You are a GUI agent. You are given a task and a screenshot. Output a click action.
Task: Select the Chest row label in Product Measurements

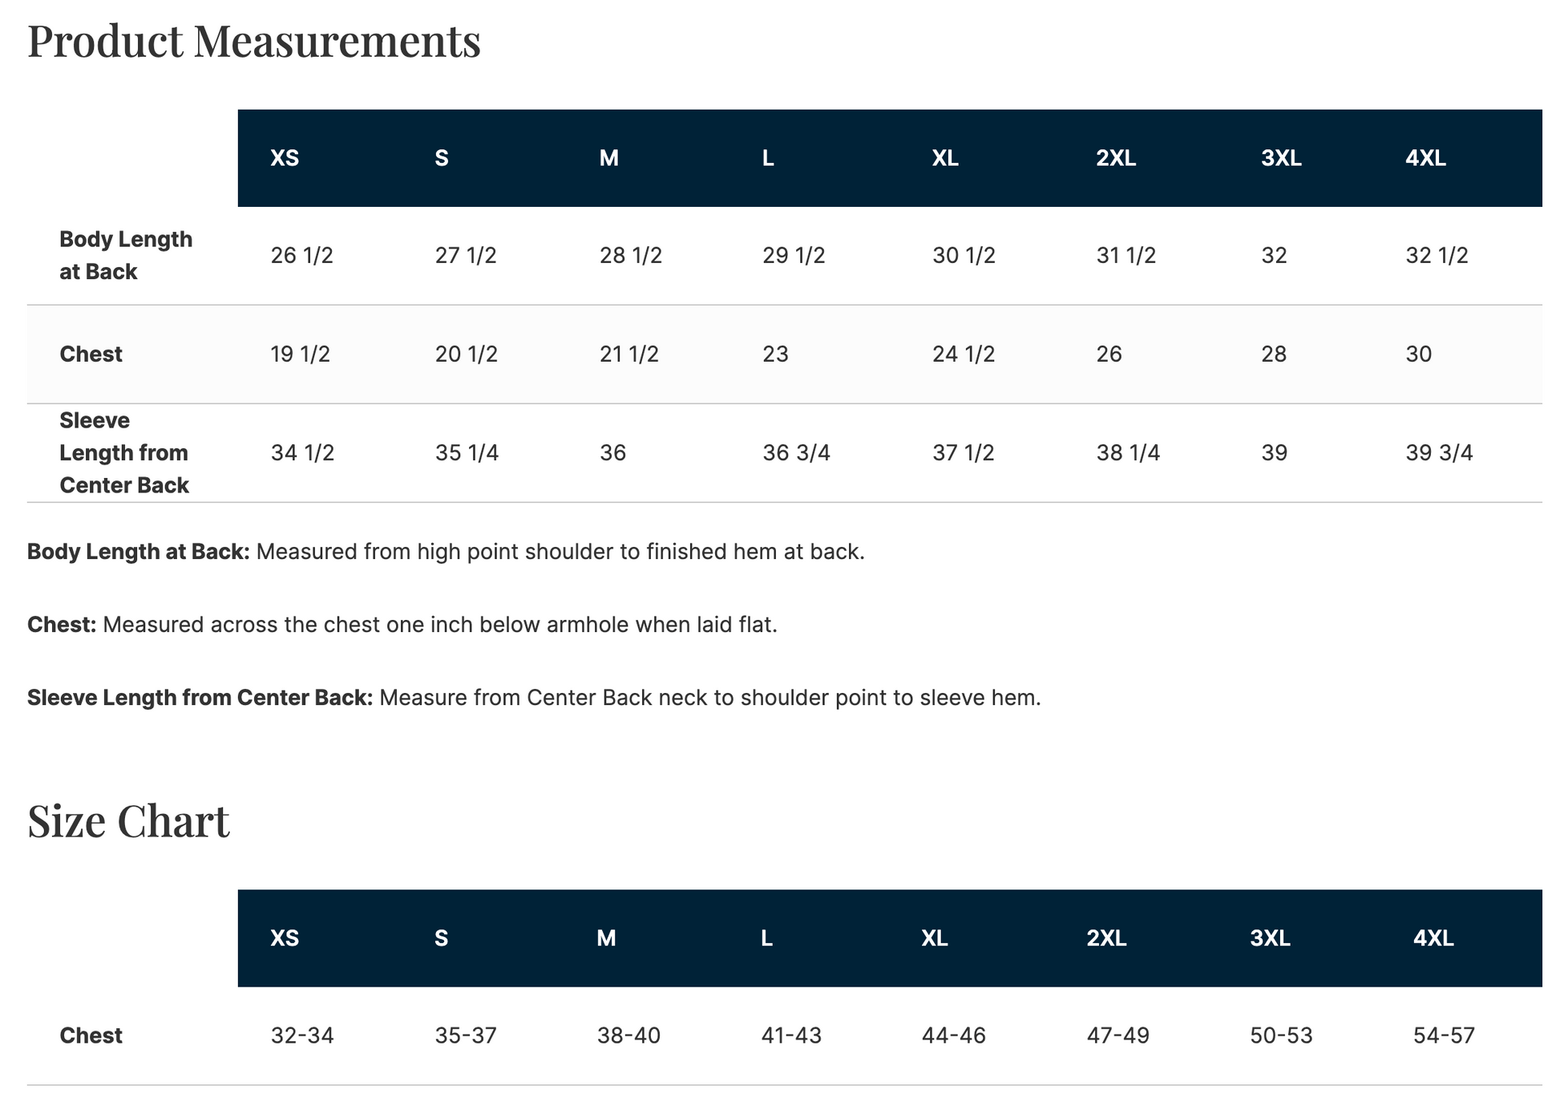coord(91,354)
